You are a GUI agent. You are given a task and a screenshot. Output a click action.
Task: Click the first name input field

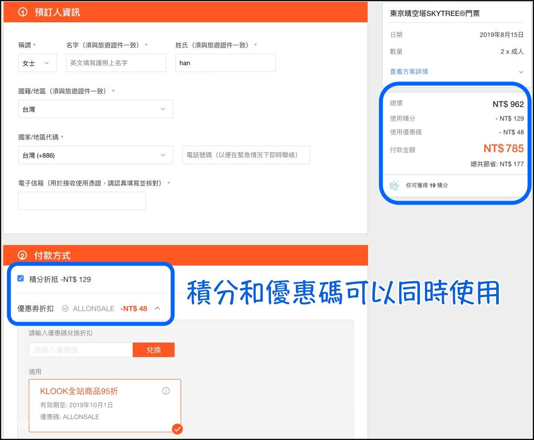pyautogui.click(x=116, y=63)
